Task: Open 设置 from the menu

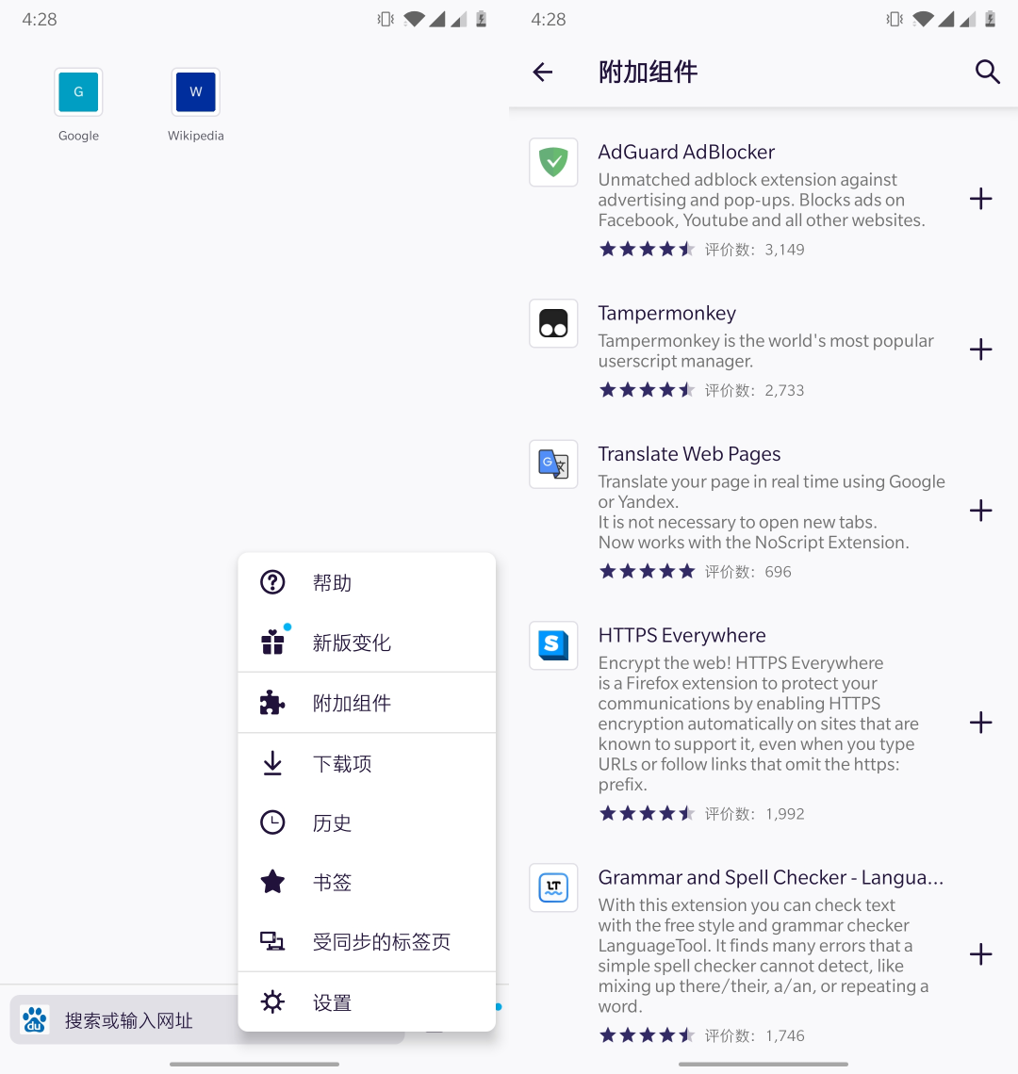Action: [367, 1002]
